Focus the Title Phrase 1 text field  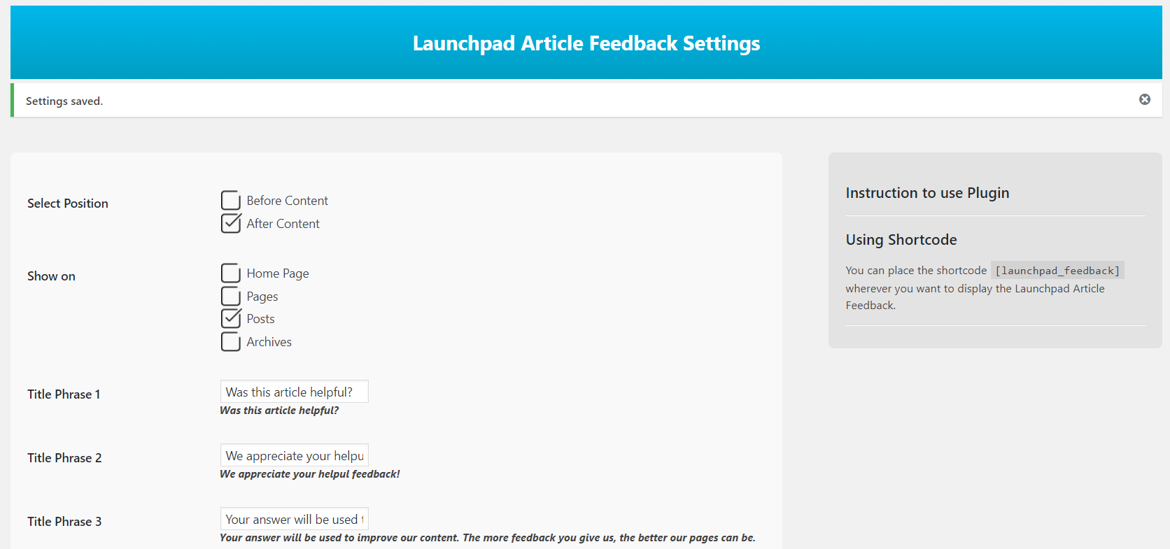click(x=294, y=392)
